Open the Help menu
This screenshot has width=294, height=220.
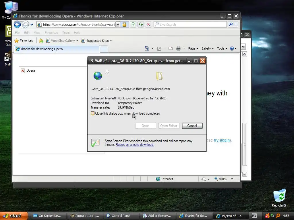tap(77, 33)
